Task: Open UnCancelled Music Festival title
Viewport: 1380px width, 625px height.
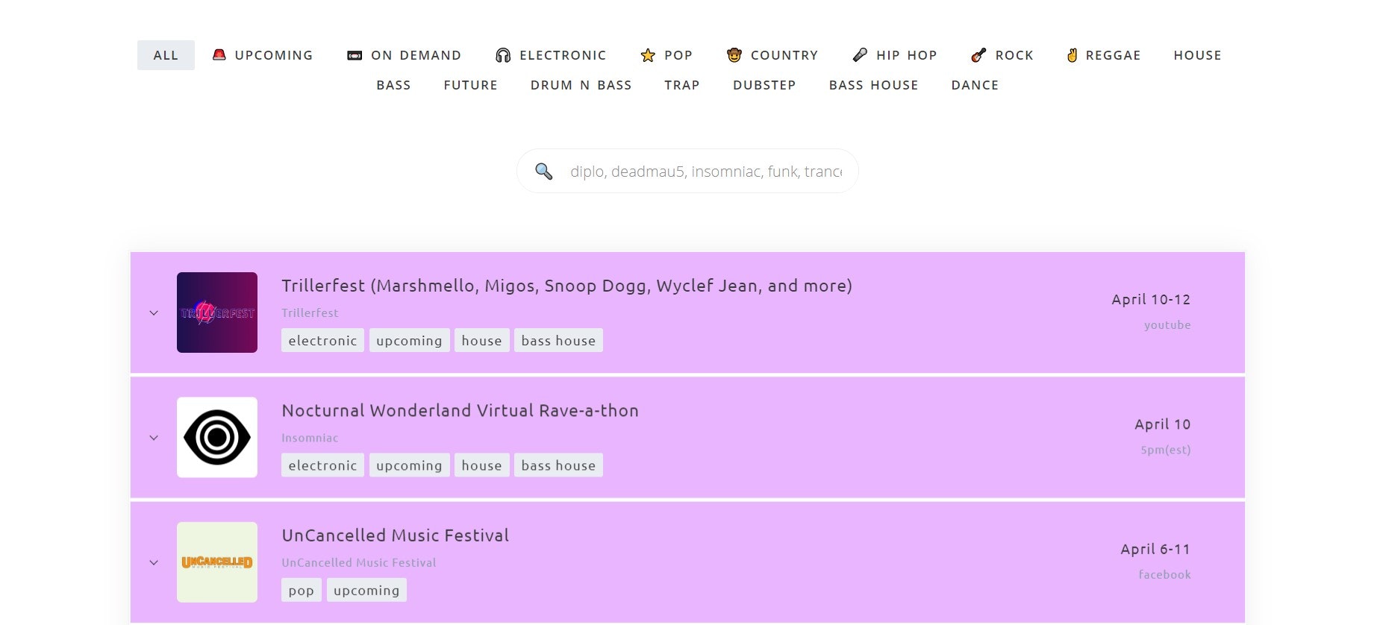Action: click(x=395, y=536)
